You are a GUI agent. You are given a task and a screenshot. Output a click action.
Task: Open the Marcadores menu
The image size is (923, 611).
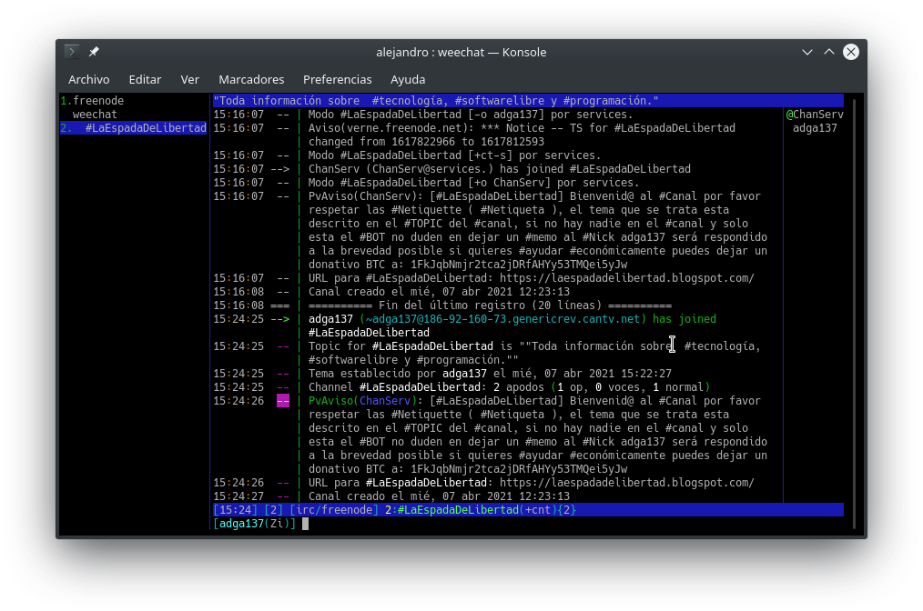(x=251, y=79)
